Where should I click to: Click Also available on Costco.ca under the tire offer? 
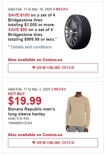[x=35, y=60]
